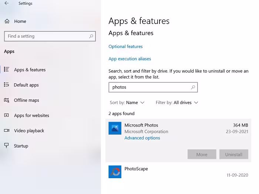Click the back arrow in Settings

[x=7, y=3]
